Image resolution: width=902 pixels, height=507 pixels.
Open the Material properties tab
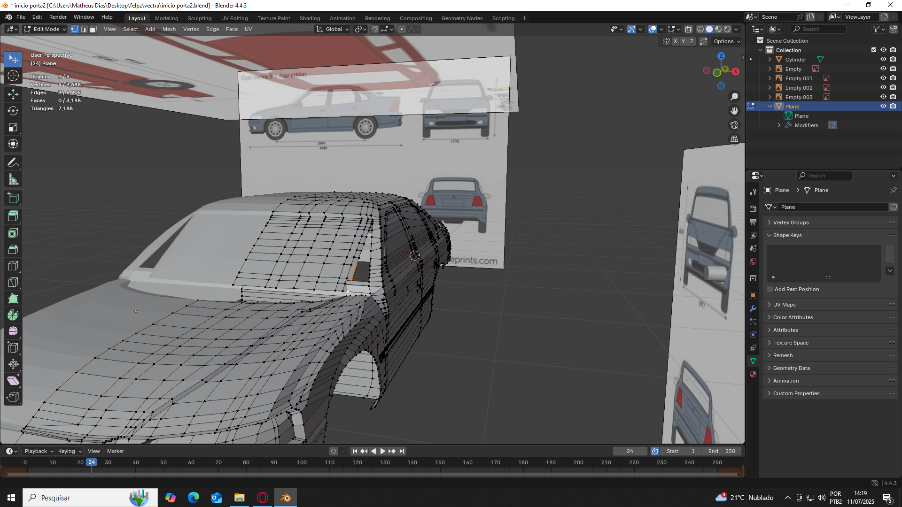click(753, 374)
